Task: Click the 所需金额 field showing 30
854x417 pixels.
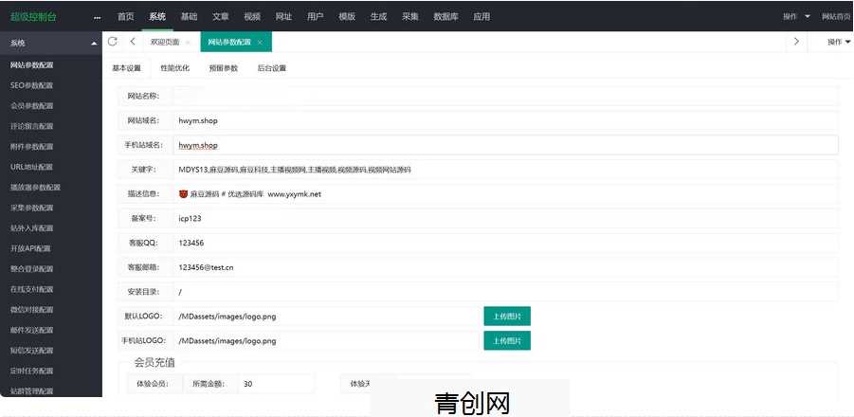Action: [276, 384]
